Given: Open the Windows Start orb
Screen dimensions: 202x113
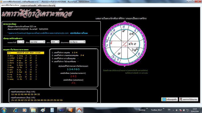Looking at the screenshot, I should pyautogui.click(x=4, y=110).
